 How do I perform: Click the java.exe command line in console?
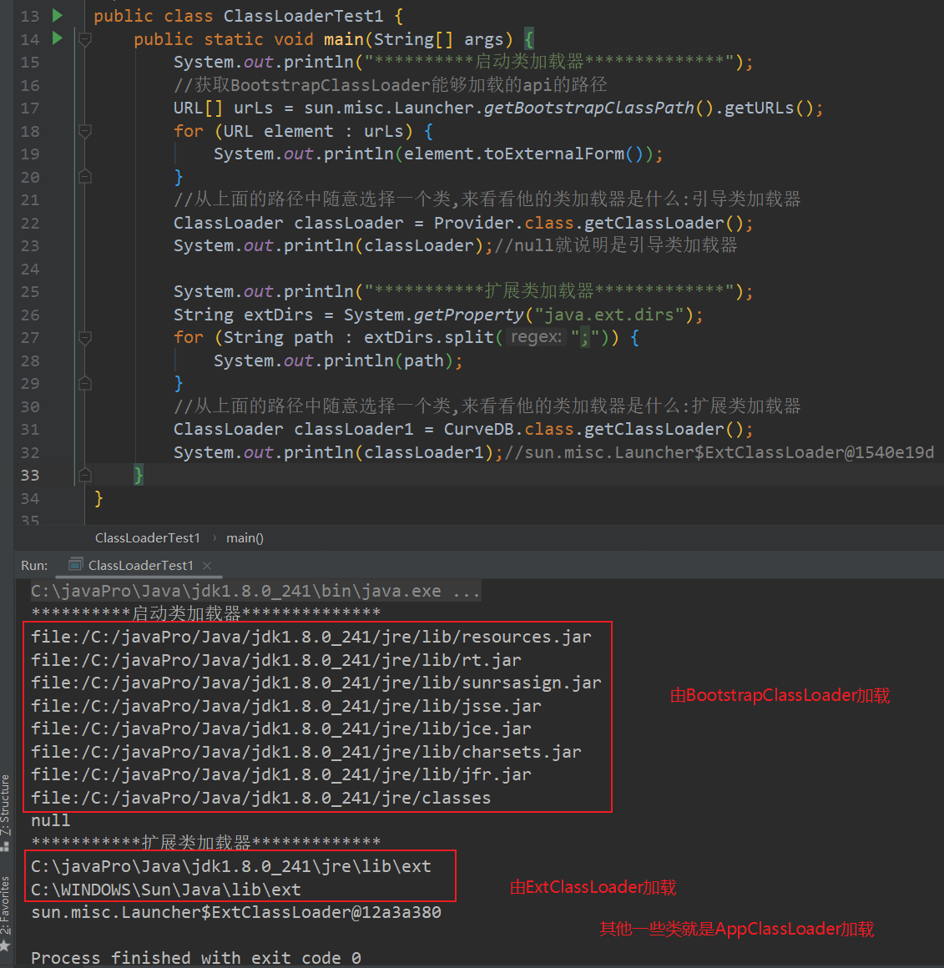[255, 591]
